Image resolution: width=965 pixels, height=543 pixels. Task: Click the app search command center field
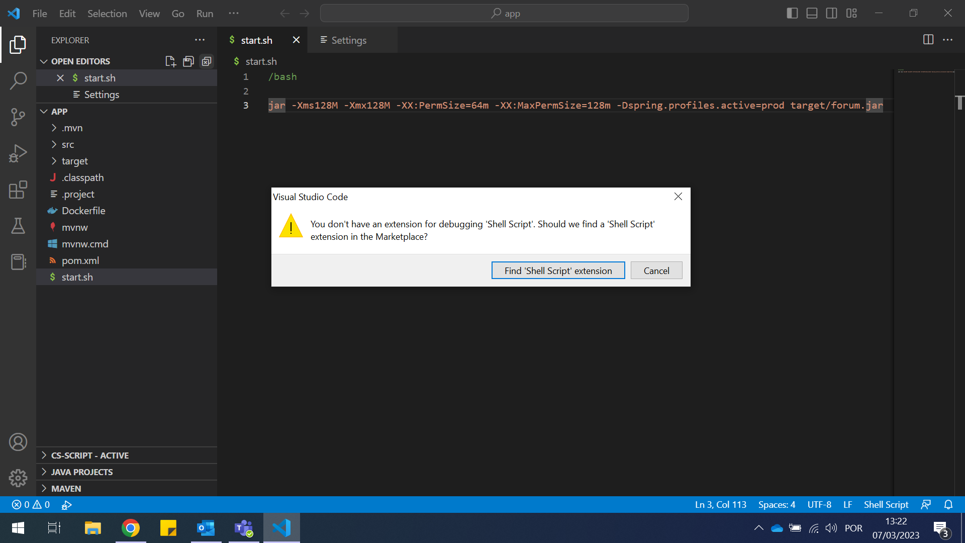coord(504,13)
